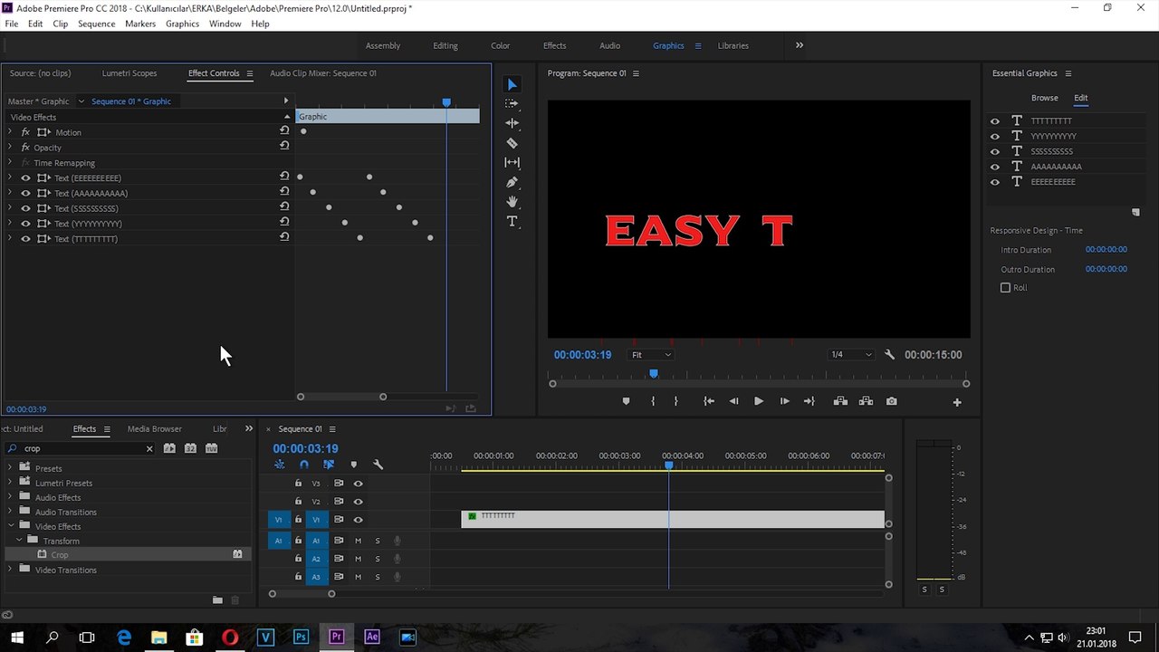Select the Razor tool
This screenshot has width=1159, height=652.
(x=512, y=143)
